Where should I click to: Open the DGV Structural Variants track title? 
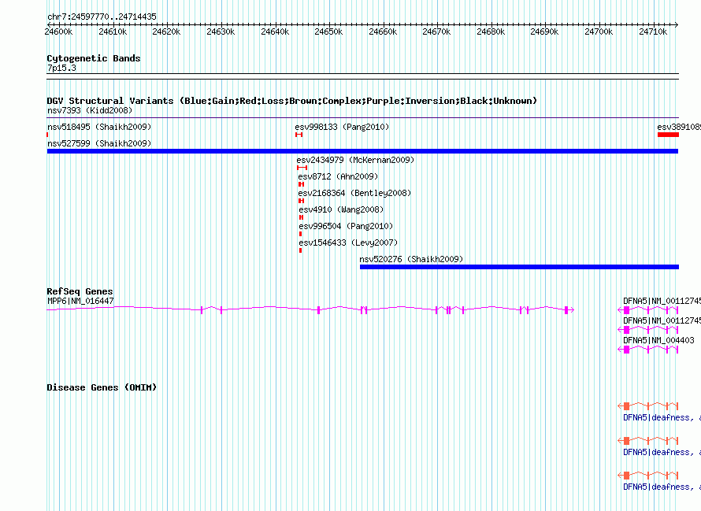[x=291, y=101]
